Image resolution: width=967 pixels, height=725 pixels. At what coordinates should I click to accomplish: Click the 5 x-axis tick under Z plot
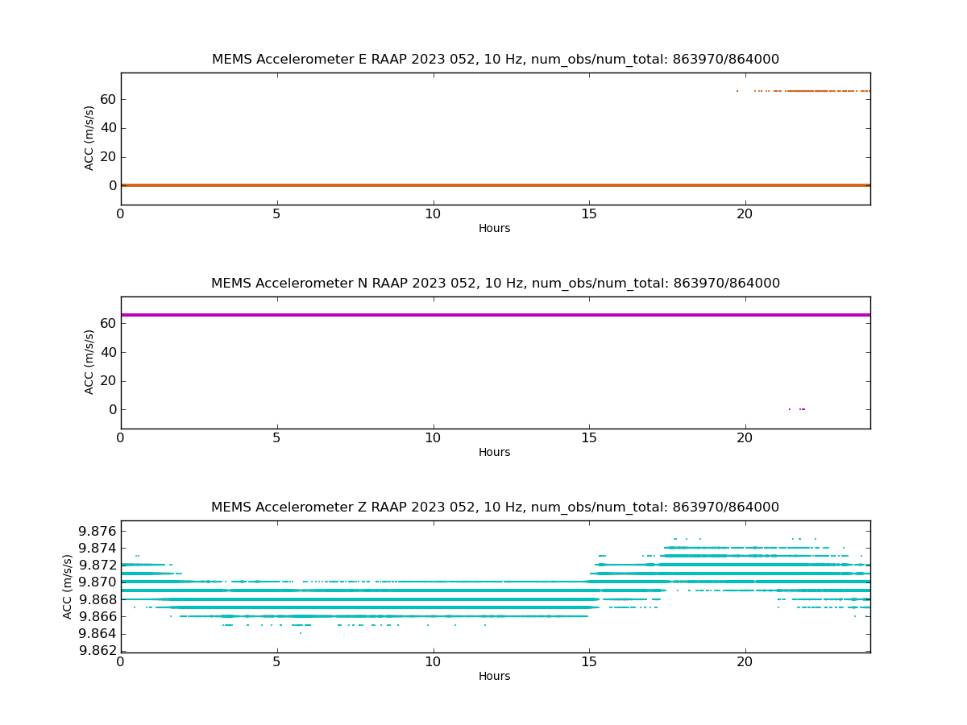coord(276,662)
